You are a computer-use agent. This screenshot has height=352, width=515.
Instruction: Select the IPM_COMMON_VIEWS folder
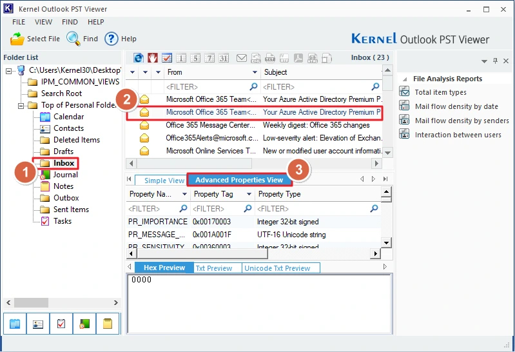coord(80,82)
